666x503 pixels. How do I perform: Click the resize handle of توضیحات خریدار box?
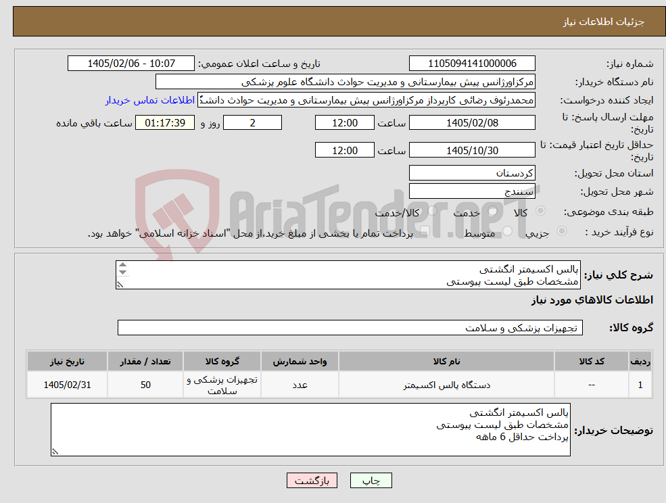click(55, 452)
